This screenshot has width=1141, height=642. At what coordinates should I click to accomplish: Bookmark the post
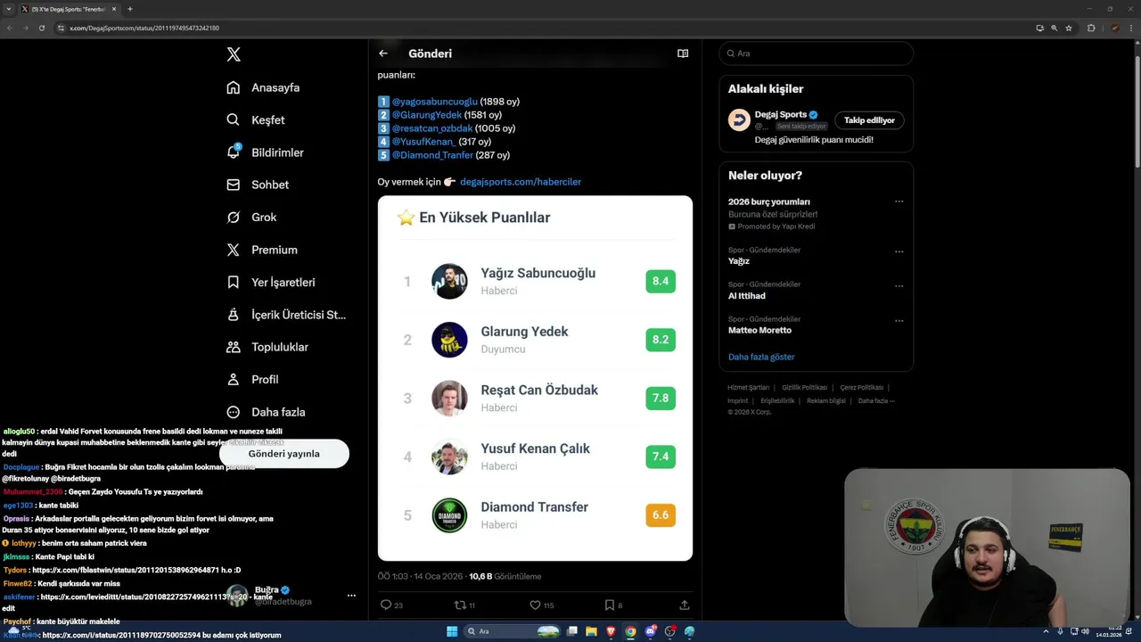609,605
